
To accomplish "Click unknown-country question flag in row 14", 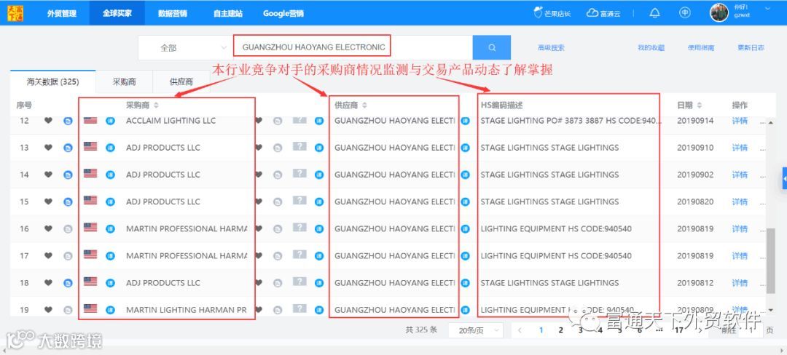I will pyautogui.click(x=299, y=173).
